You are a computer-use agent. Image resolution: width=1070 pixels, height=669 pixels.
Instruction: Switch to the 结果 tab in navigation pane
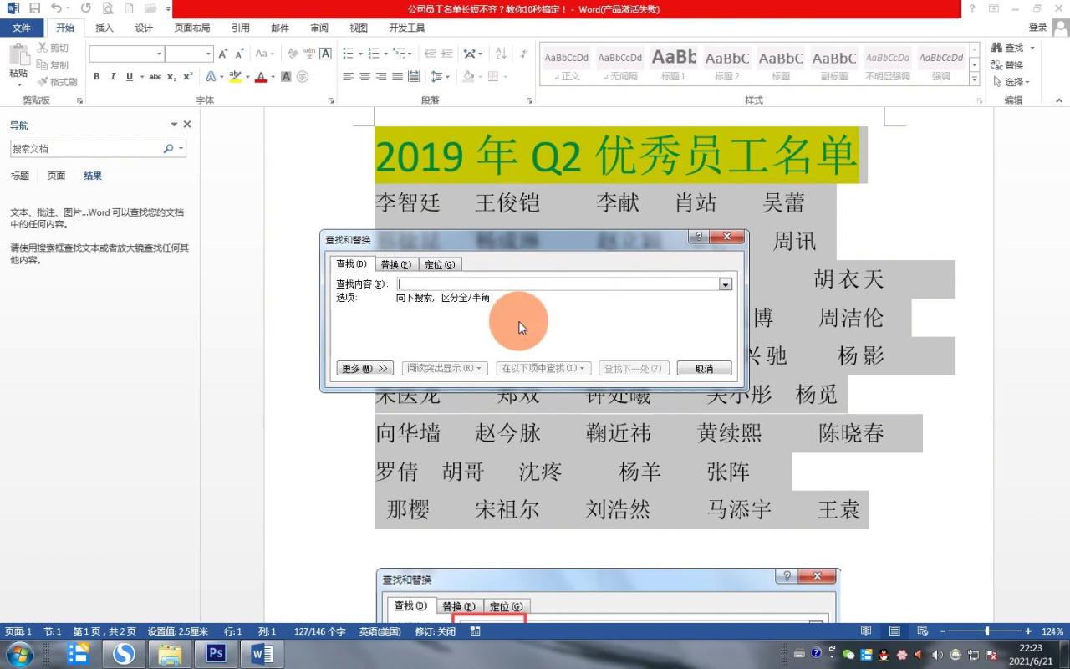(x=92, y=176)
